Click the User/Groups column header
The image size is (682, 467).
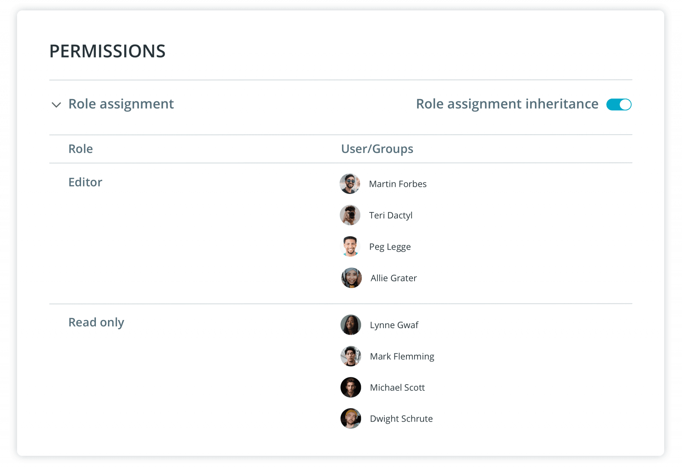click(x=377, y=149)
